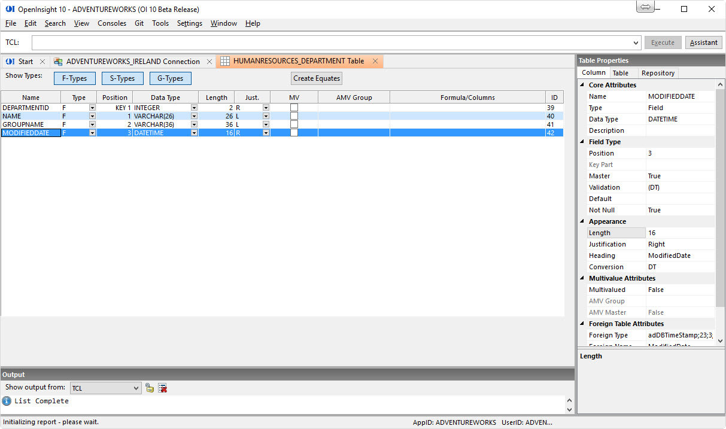
Task: Open Just. dropdown for DEPARTMENTID row
Action: click(266, 108)
